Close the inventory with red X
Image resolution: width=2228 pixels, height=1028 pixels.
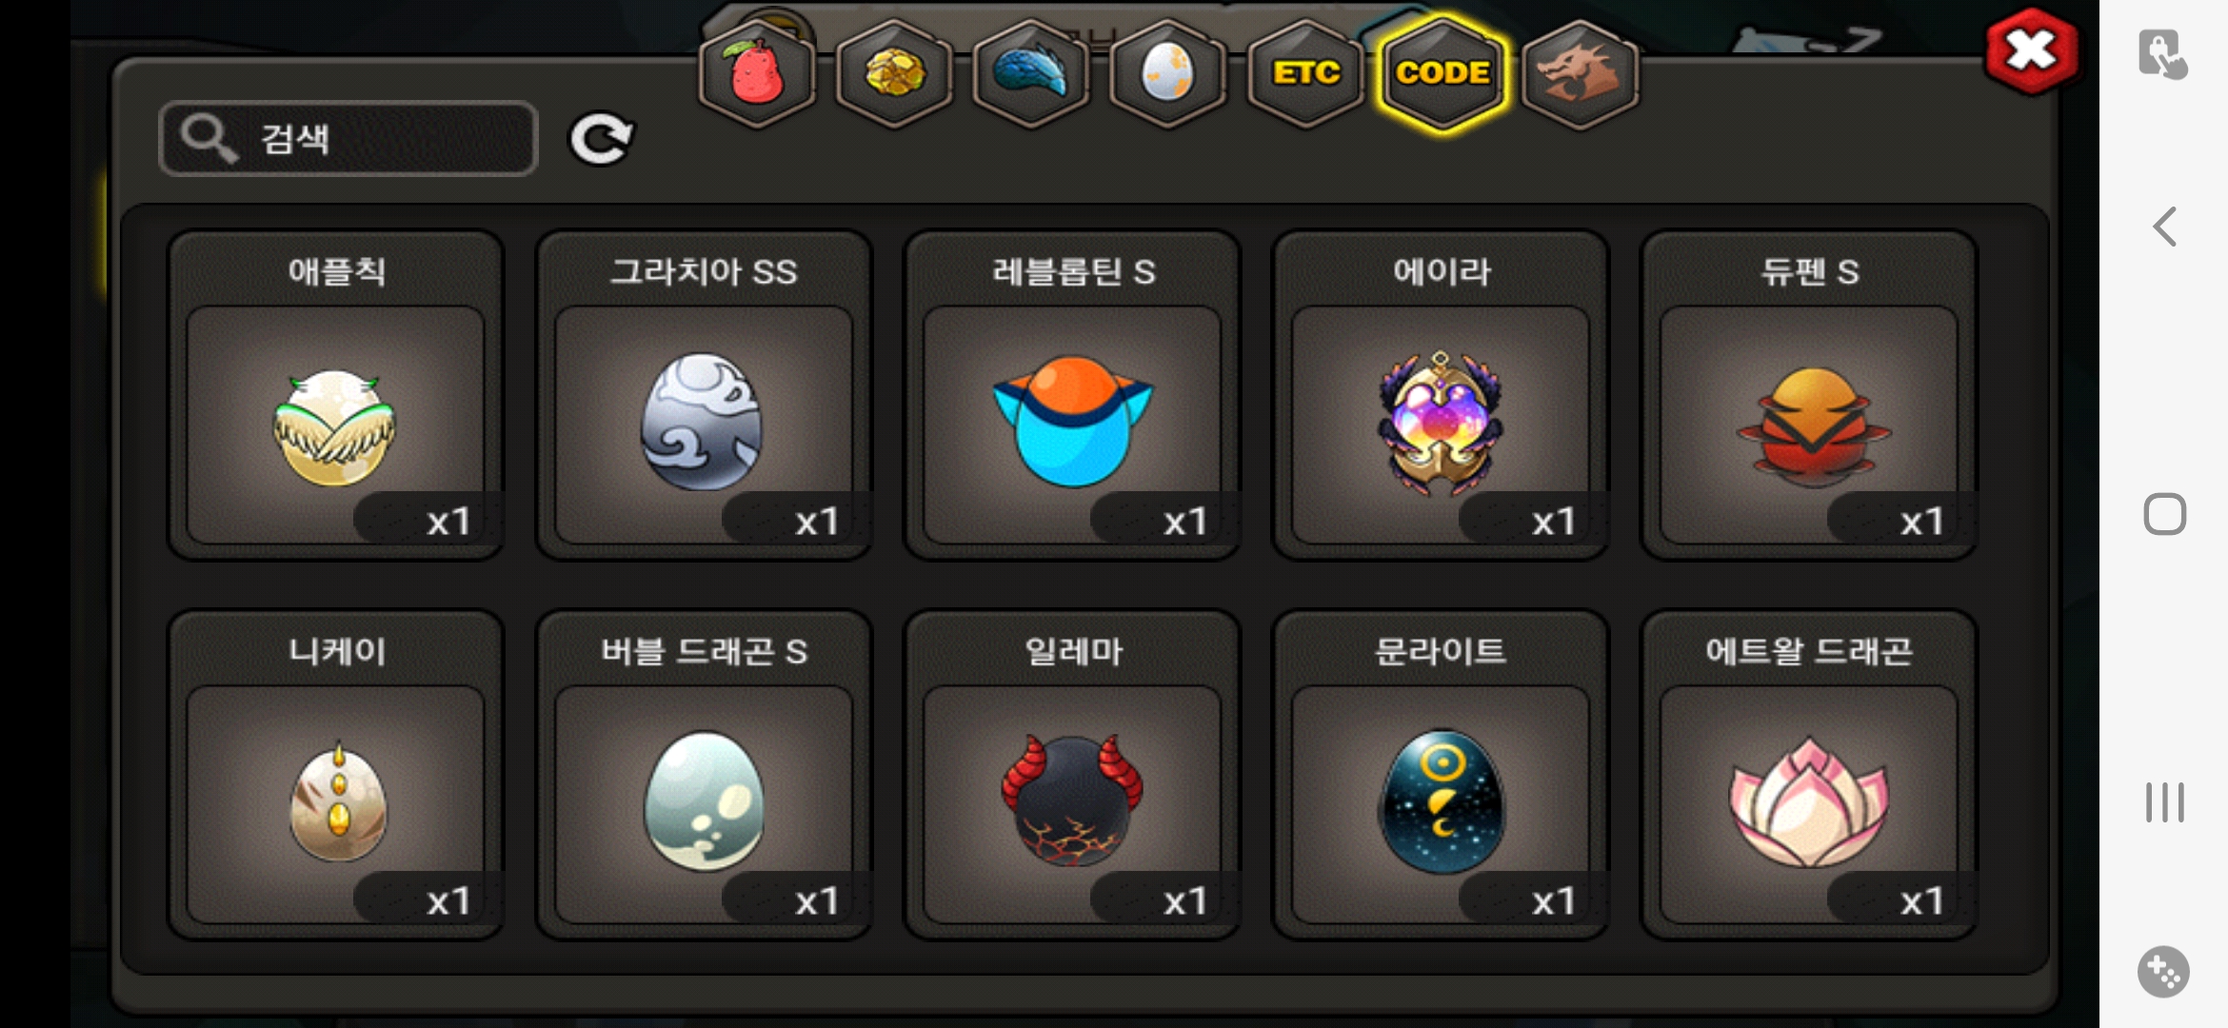(x=2031, y=51)
